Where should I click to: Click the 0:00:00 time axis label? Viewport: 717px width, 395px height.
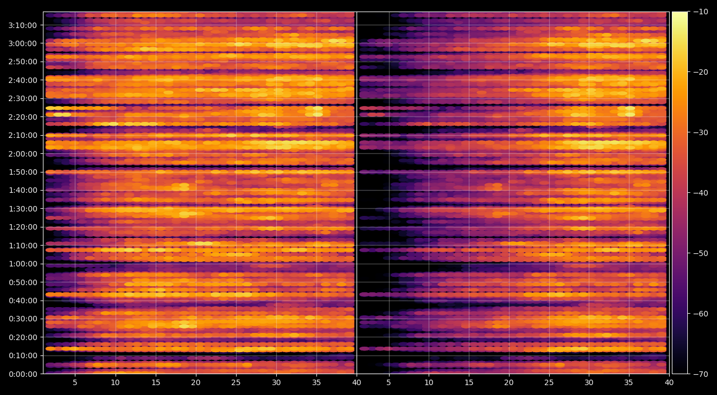(23, 374)
